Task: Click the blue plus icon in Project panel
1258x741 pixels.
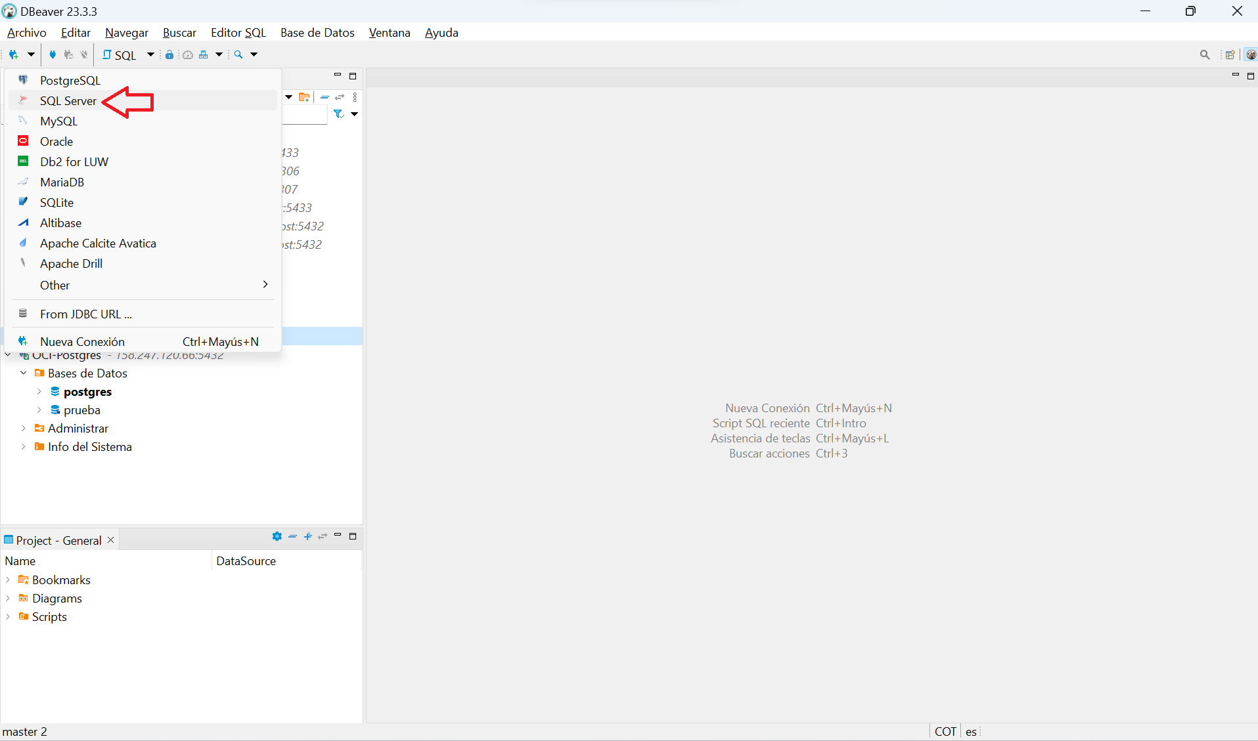Action: (x=308, y=536)
